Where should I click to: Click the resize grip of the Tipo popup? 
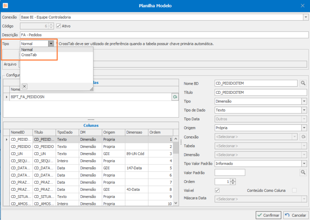(92, 89)
